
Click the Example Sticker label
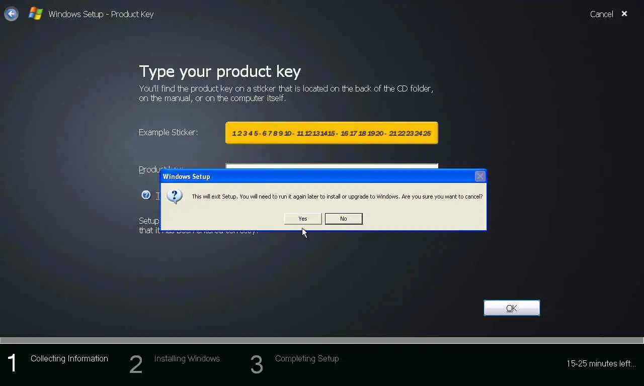coord(168,132)
